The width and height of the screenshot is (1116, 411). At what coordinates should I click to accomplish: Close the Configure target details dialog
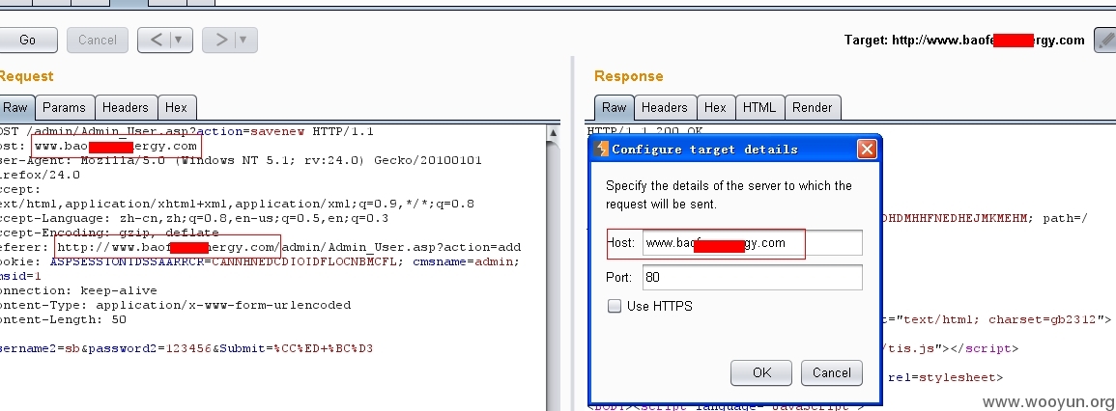coord(866,150)
